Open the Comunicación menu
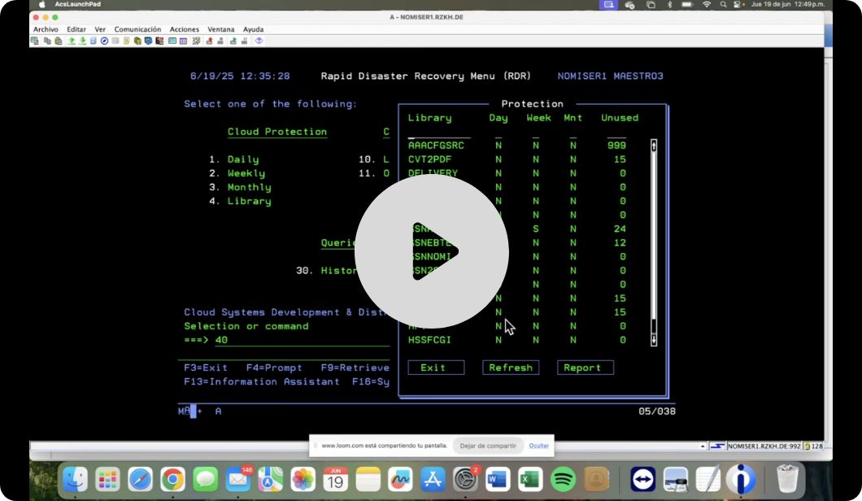 coord(137,29)
